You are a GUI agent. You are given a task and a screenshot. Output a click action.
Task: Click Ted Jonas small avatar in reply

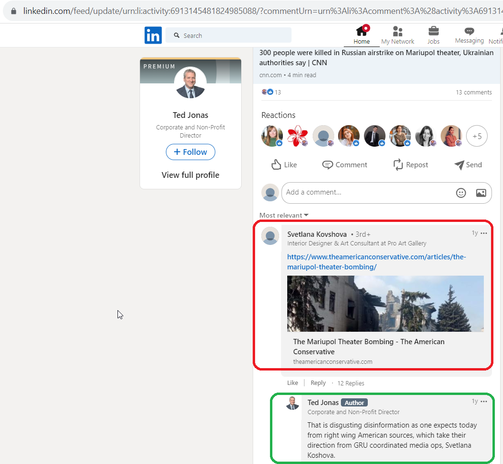tap(292, 403)
